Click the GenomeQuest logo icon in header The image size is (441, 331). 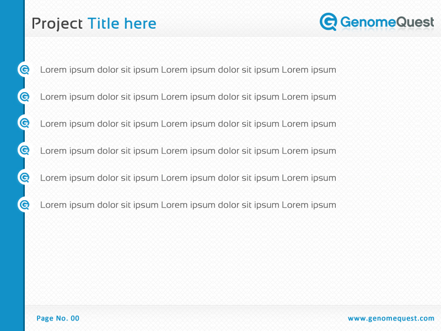click(x=329, y=22)
